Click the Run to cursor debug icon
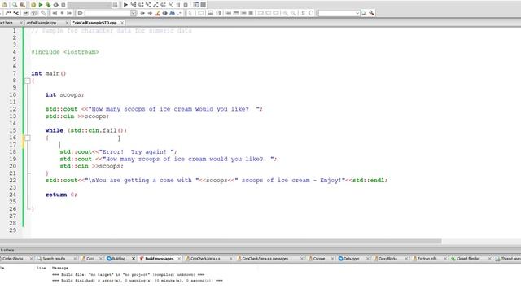 134,5
